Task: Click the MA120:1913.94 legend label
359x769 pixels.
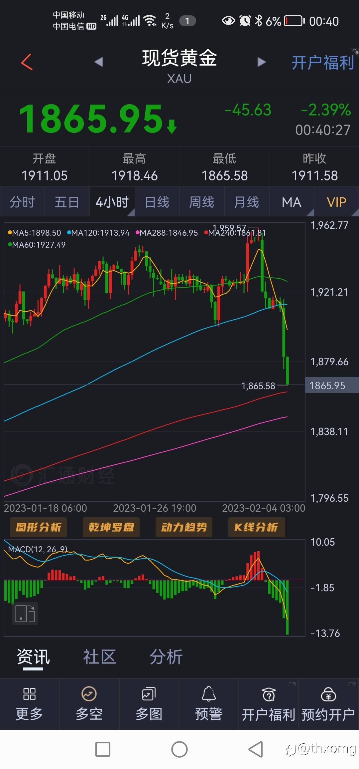Action: point(98,233)
